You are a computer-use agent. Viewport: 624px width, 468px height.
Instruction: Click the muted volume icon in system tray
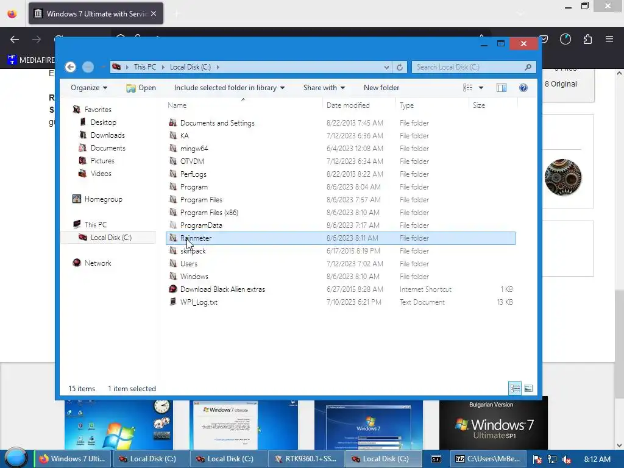click(x=567, y=459)
